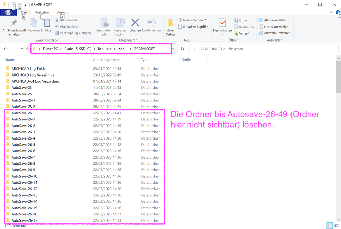This screenshot has height=229, width=341.
Task: Select the AutoSave-26 folder
Action: coord(22,113)
